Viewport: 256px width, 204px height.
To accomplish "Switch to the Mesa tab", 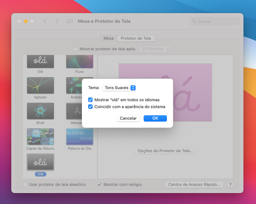I will [109, 38].
